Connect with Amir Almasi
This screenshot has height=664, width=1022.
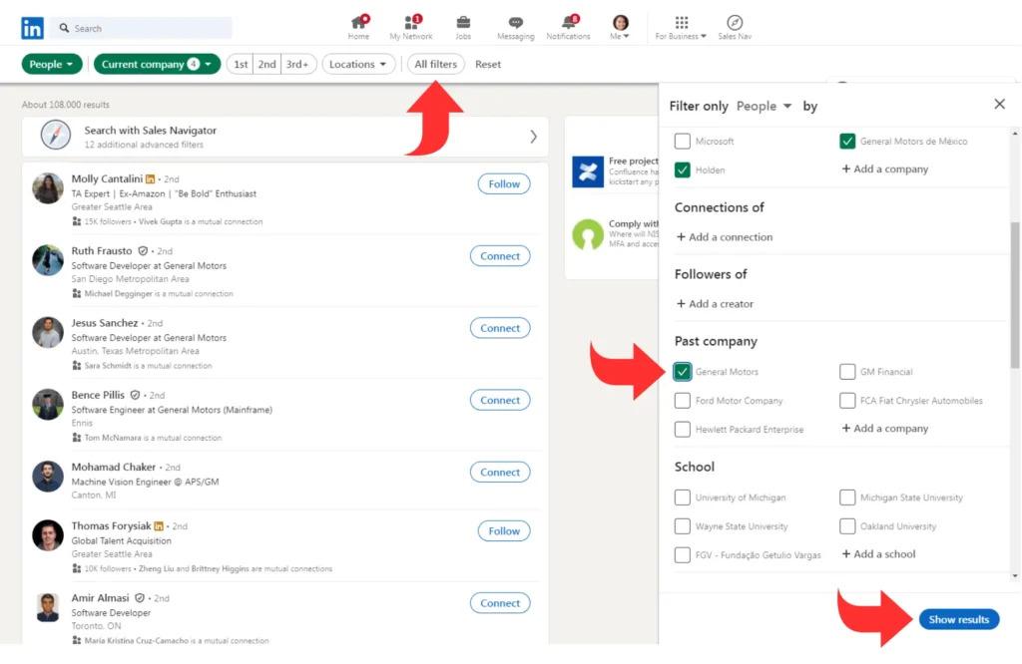point(500,603)
